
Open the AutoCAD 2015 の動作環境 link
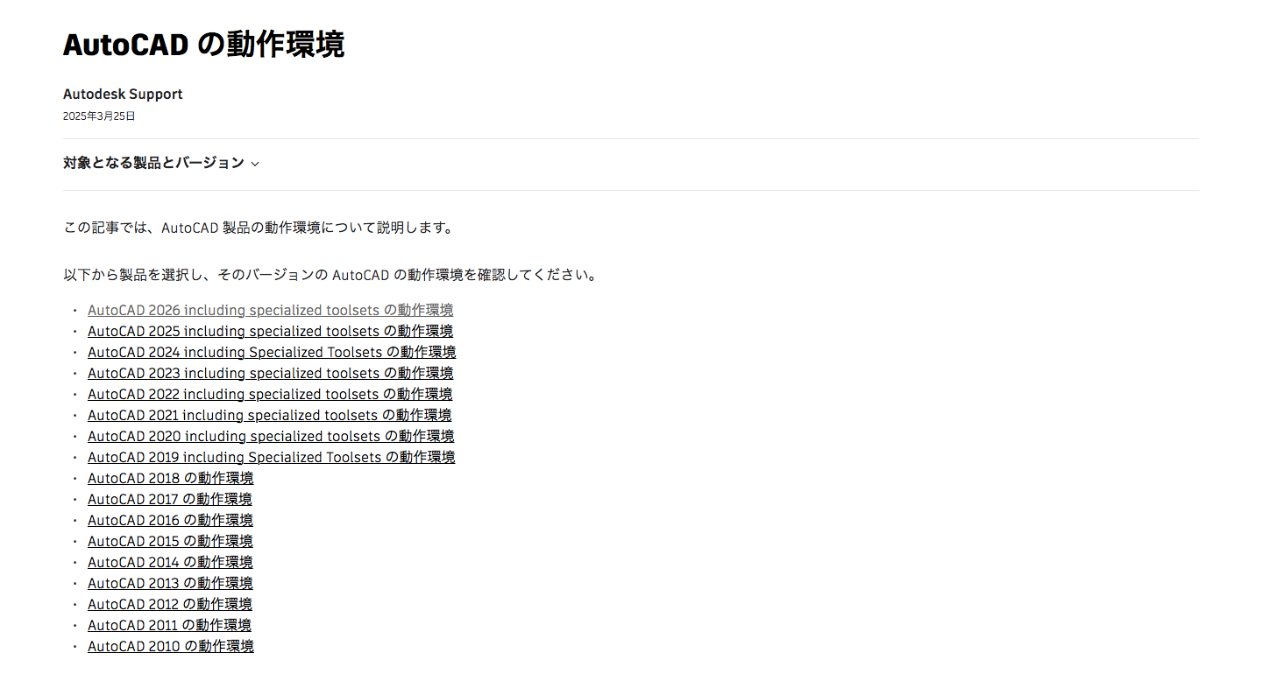pyautogui.click(x=170, y=541)
